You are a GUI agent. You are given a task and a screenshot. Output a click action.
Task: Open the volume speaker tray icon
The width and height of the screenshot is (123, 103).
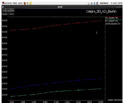[x=92, y=3]
